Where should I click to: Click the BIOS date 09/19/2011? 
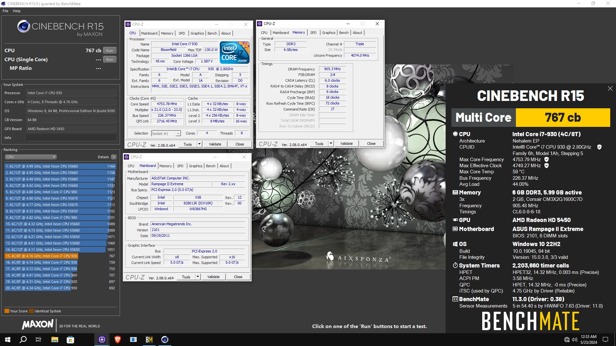click(x=198, y=235)
